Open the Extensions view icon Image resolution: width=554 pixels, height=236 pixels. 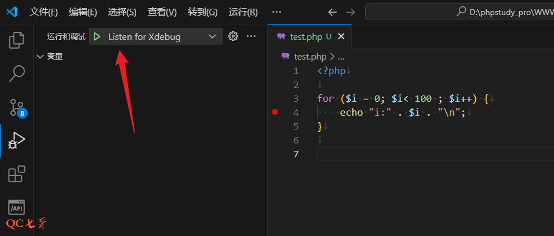click(x=17, y=174)
